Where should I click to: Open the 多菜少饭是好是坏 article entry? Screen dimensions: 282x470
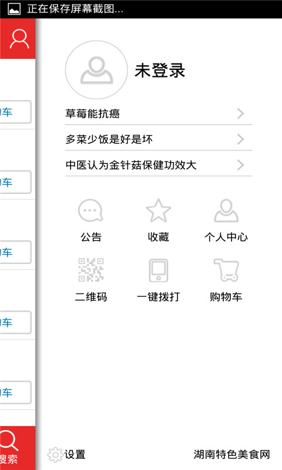(x=159, y=139)
